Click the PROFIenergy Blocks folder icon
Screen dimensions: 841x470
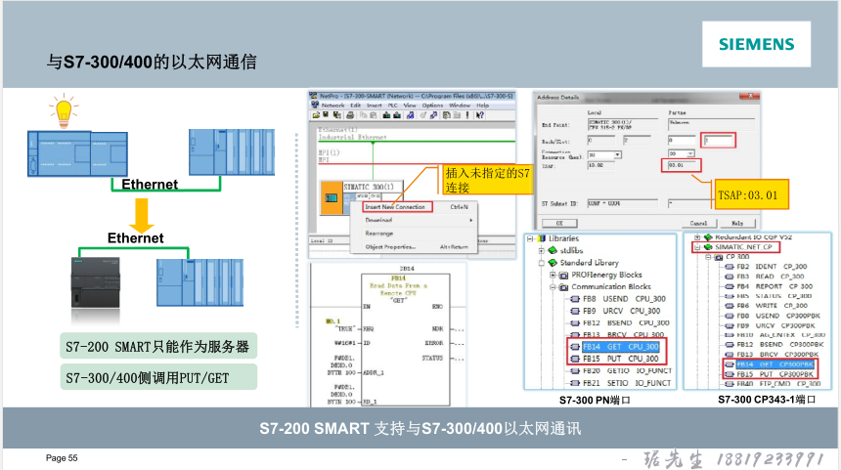[563, 276]
